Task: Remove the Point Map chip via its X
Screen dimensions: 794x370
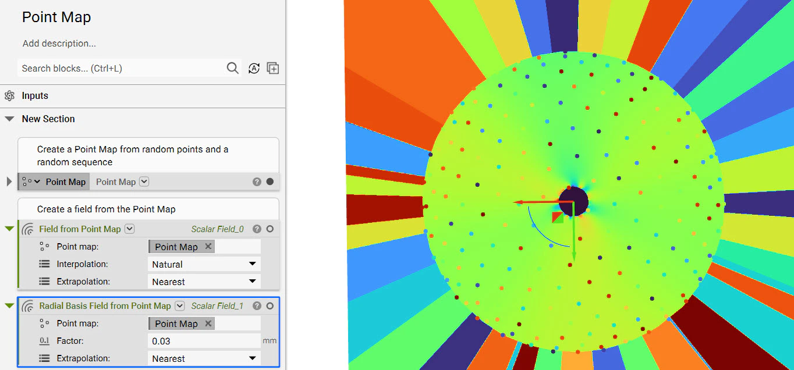Action: click(208, 246)
